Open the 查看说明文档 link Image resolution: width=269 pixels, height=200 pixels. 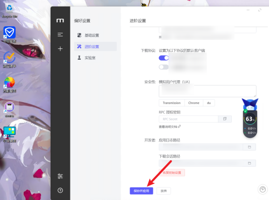169,127
